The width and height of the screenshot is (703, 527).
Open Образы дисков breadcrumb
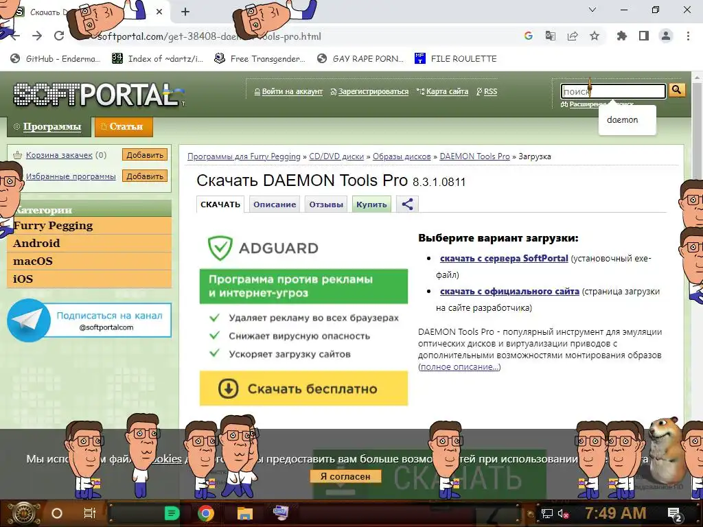(x=402, y=156)
